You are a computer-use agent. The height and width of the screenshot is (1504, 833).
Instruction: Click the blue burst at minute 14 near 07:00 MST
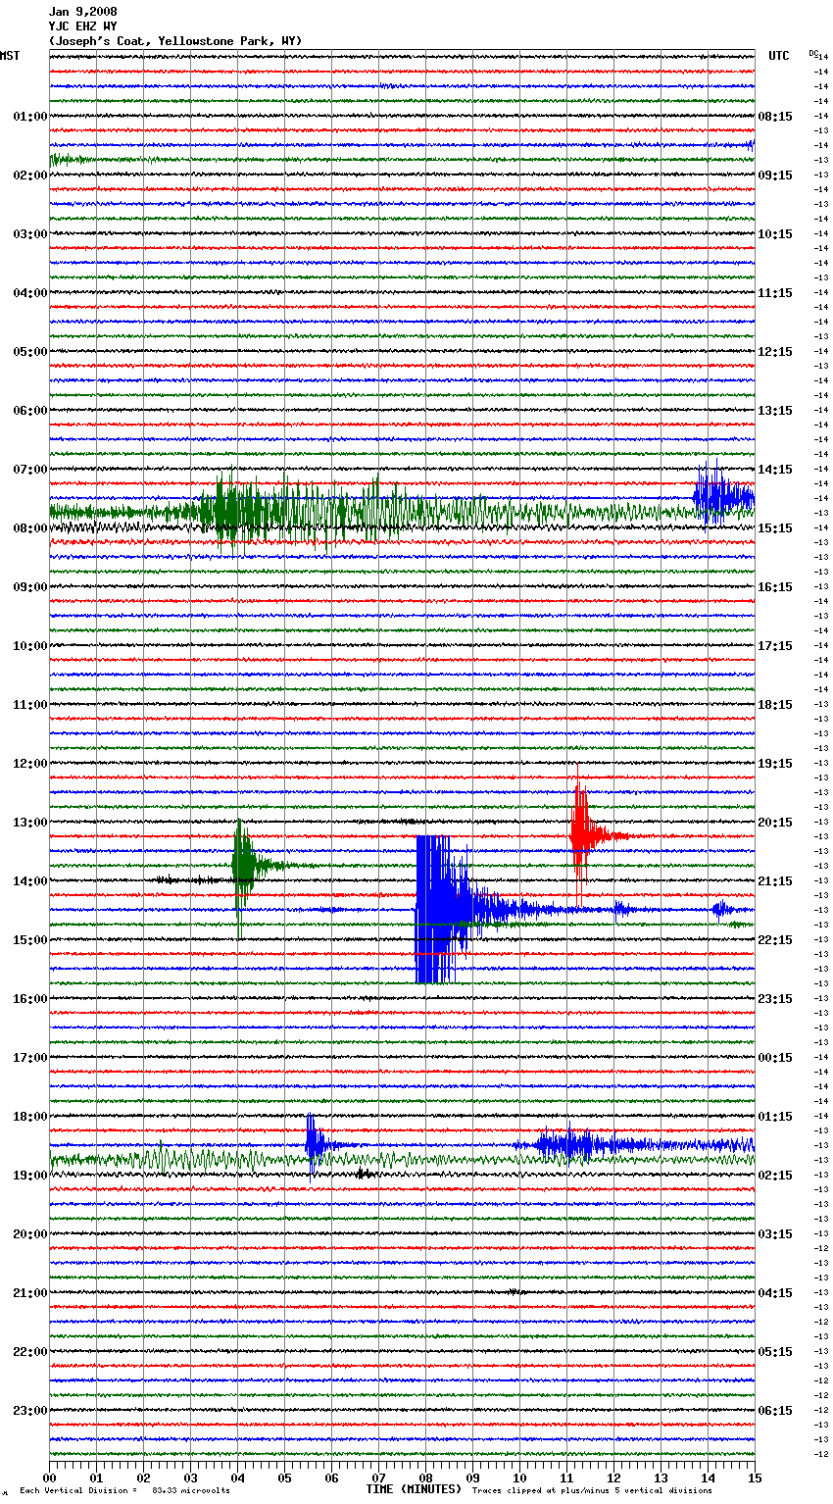coord(723,497)
